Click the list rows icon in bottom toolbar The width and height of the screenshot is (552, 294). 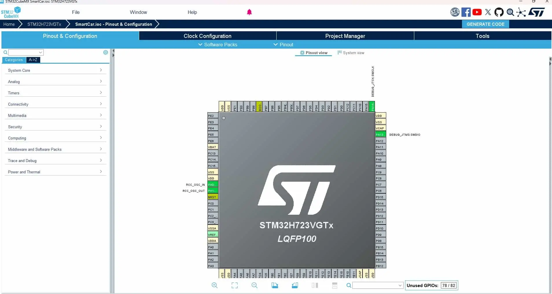pyautogui.click(x=335, y=285)
